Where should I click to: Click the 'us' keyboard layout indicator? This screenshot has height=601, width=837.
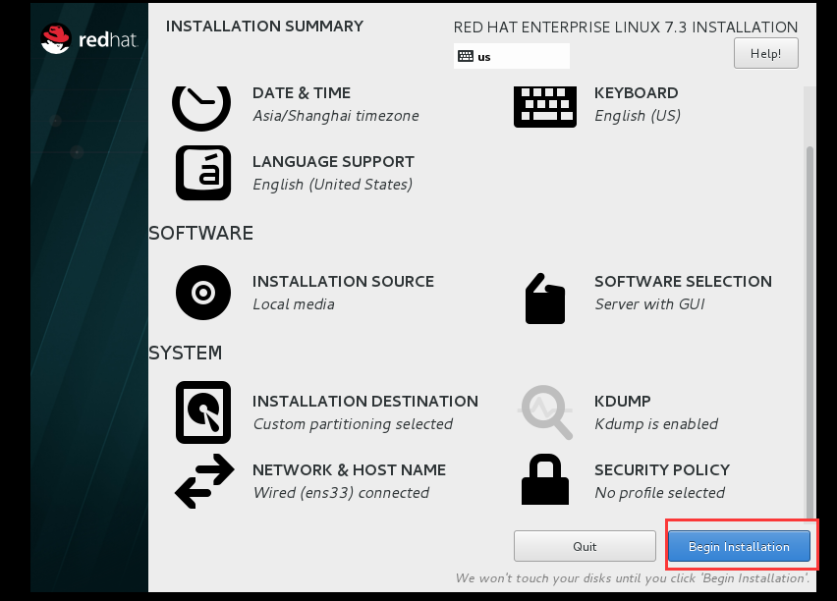(x=512, y=56)
